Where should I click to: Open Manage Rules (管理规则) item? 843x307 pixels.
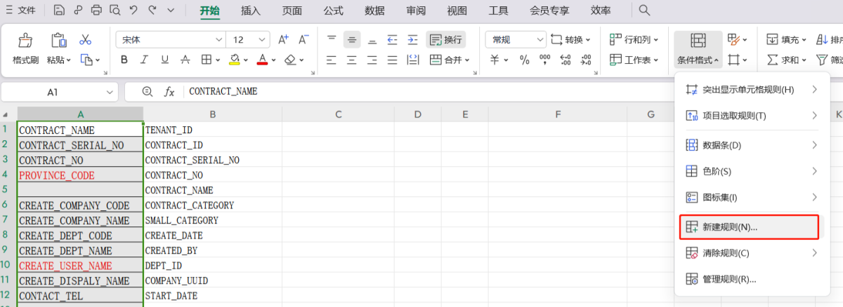point(750,279)
